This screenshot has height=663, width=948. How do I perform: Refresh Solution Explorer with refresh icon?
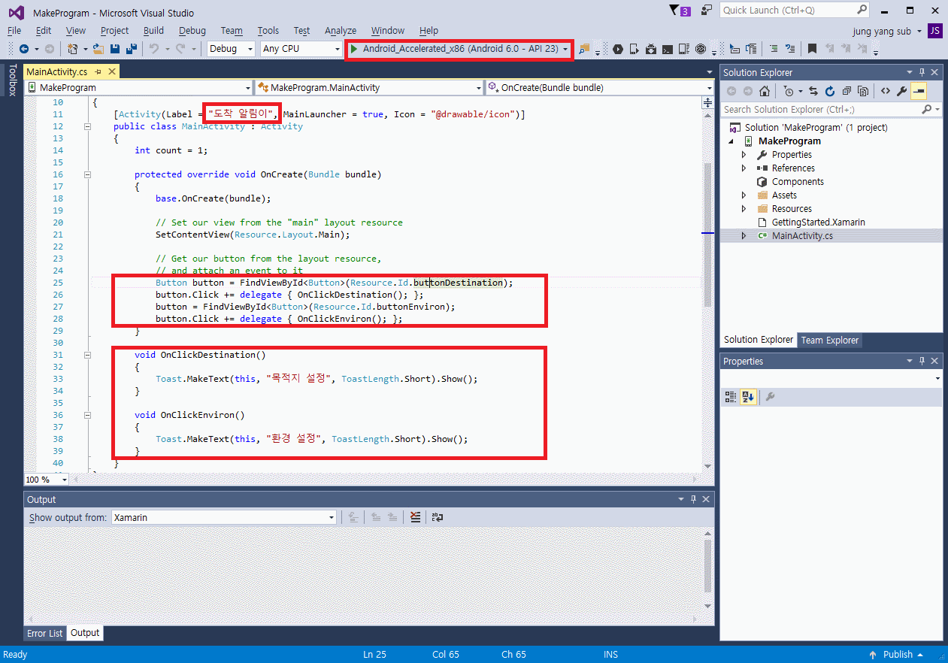(x=830, y=91)
